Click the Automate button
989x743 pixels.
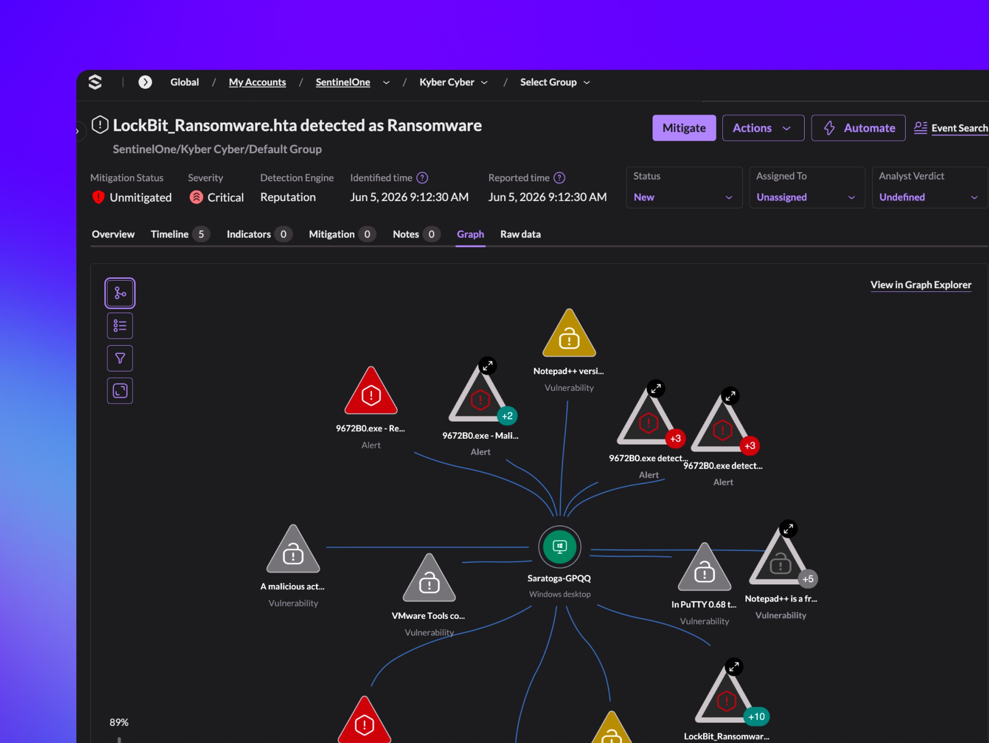[x=858, y=128]
